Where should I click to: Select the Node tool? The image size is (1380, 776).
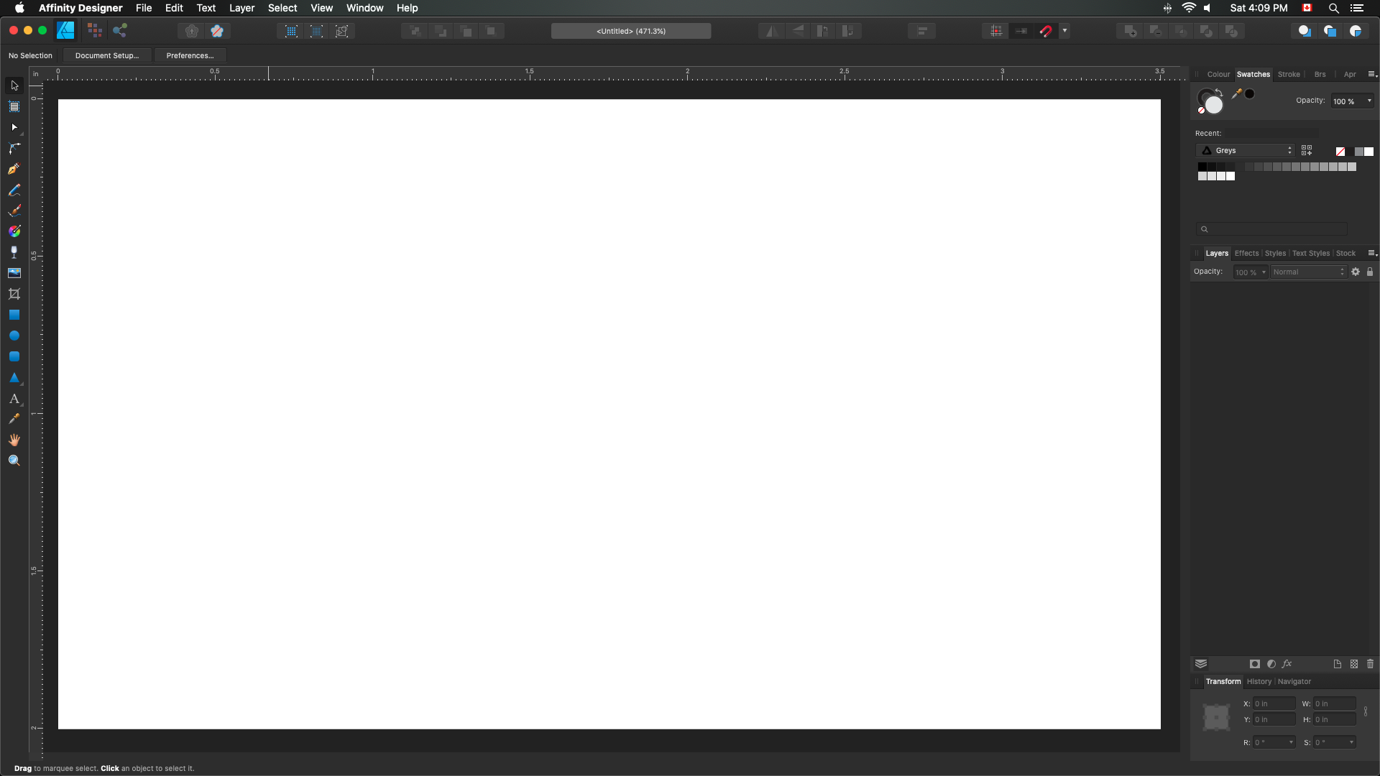(14, 127)
